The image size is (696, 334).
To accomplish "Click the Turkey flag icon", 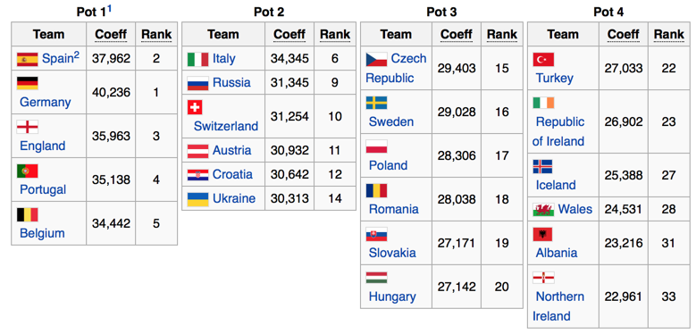I will 543,59.
